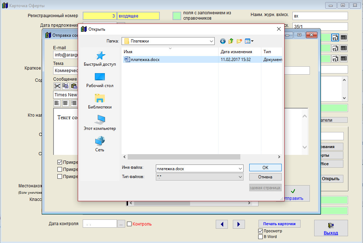Go back using the blue arrow icon
Image resolution: width=363 pixels, height=243 pixels.
tap(223, 41)
